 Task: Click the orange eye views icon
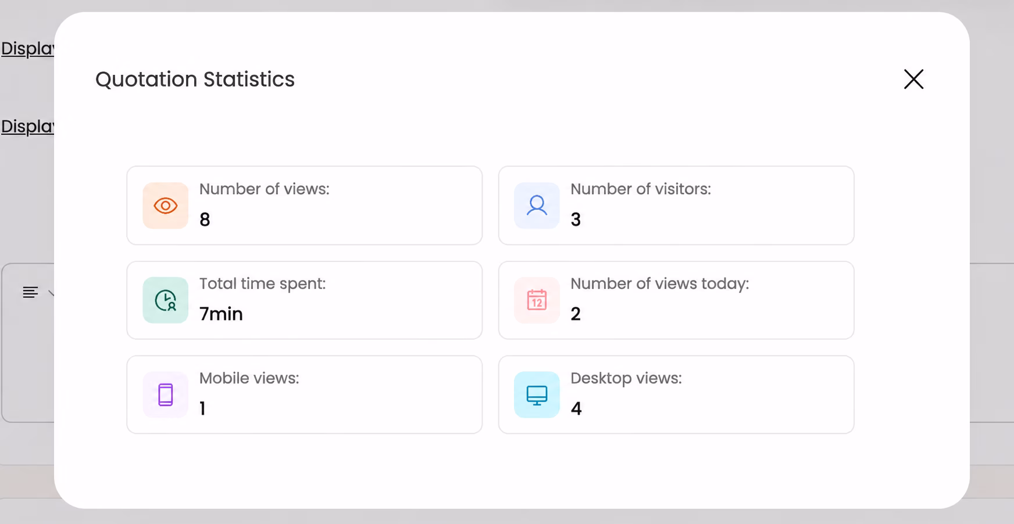166,206
